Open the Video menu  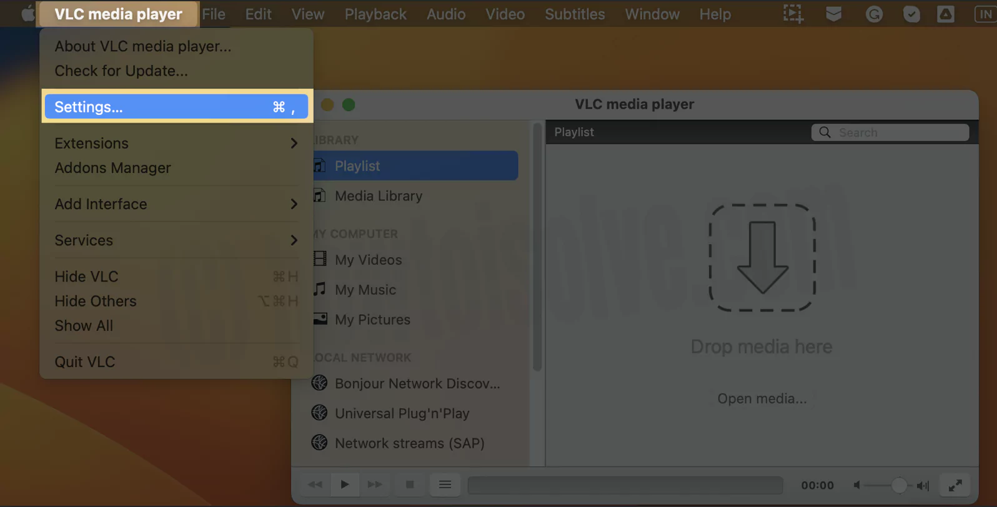point(505,14)
